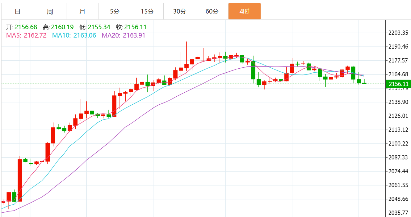The image size is (411, 217).
Task: Click the active 4时 tab
Action: pos(245,11)
